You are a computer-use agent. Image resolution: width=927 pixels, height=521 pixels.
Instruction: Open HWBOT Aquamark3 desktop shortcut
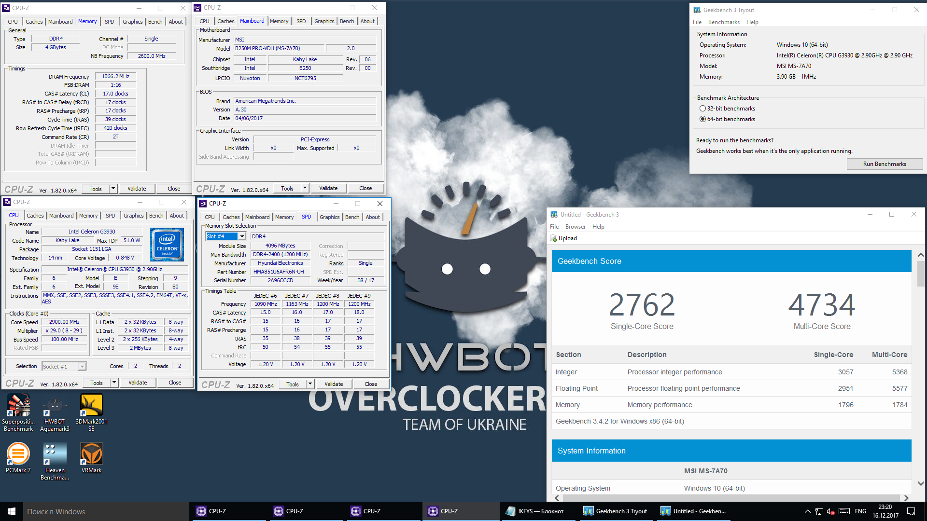[55, 412]
